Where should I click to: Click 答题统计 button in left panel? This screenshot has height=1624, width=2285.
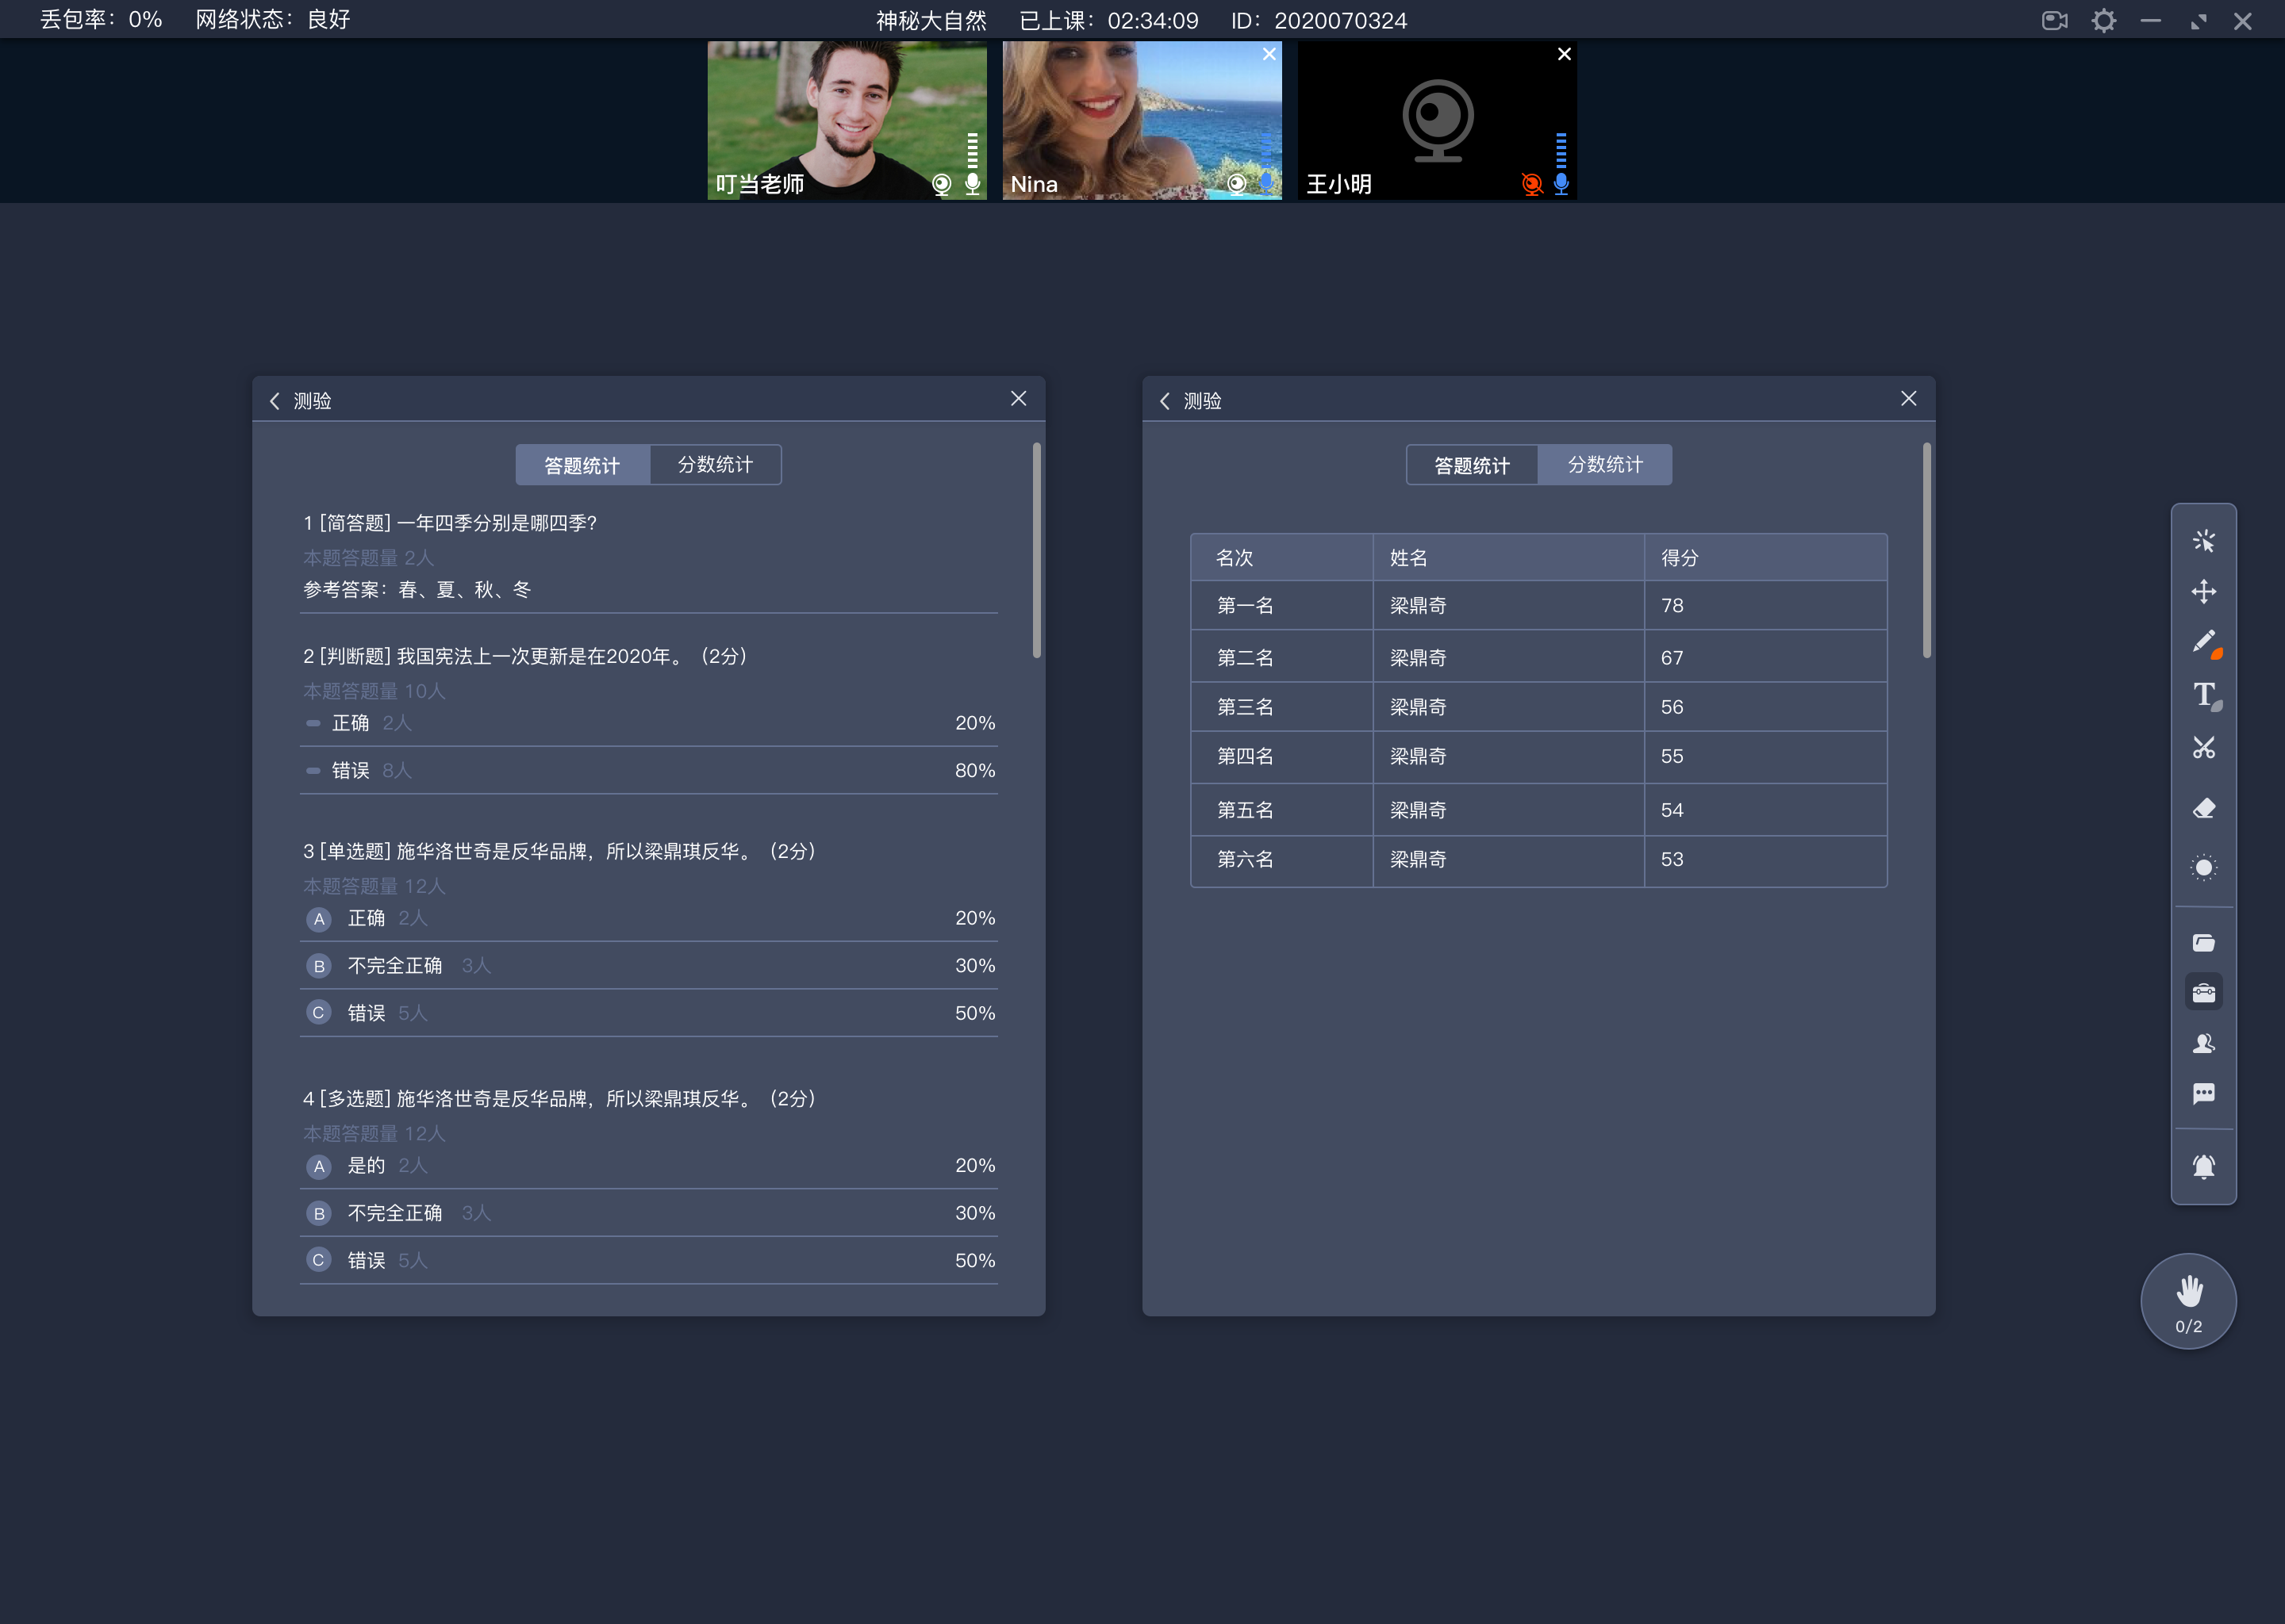582,462
